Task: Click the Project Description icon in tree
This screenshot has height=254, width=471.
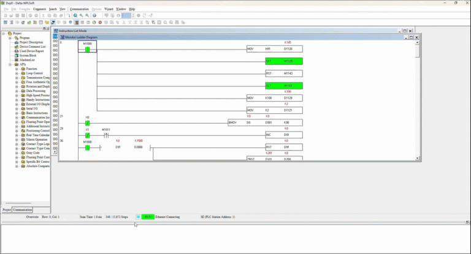Action: (x=17, y=42)
